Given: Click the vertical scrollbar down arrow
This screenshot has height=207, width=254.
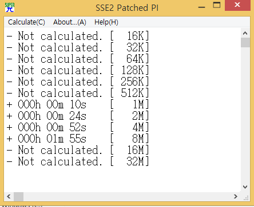Looking at the screenshot, I should click(245, 187).
